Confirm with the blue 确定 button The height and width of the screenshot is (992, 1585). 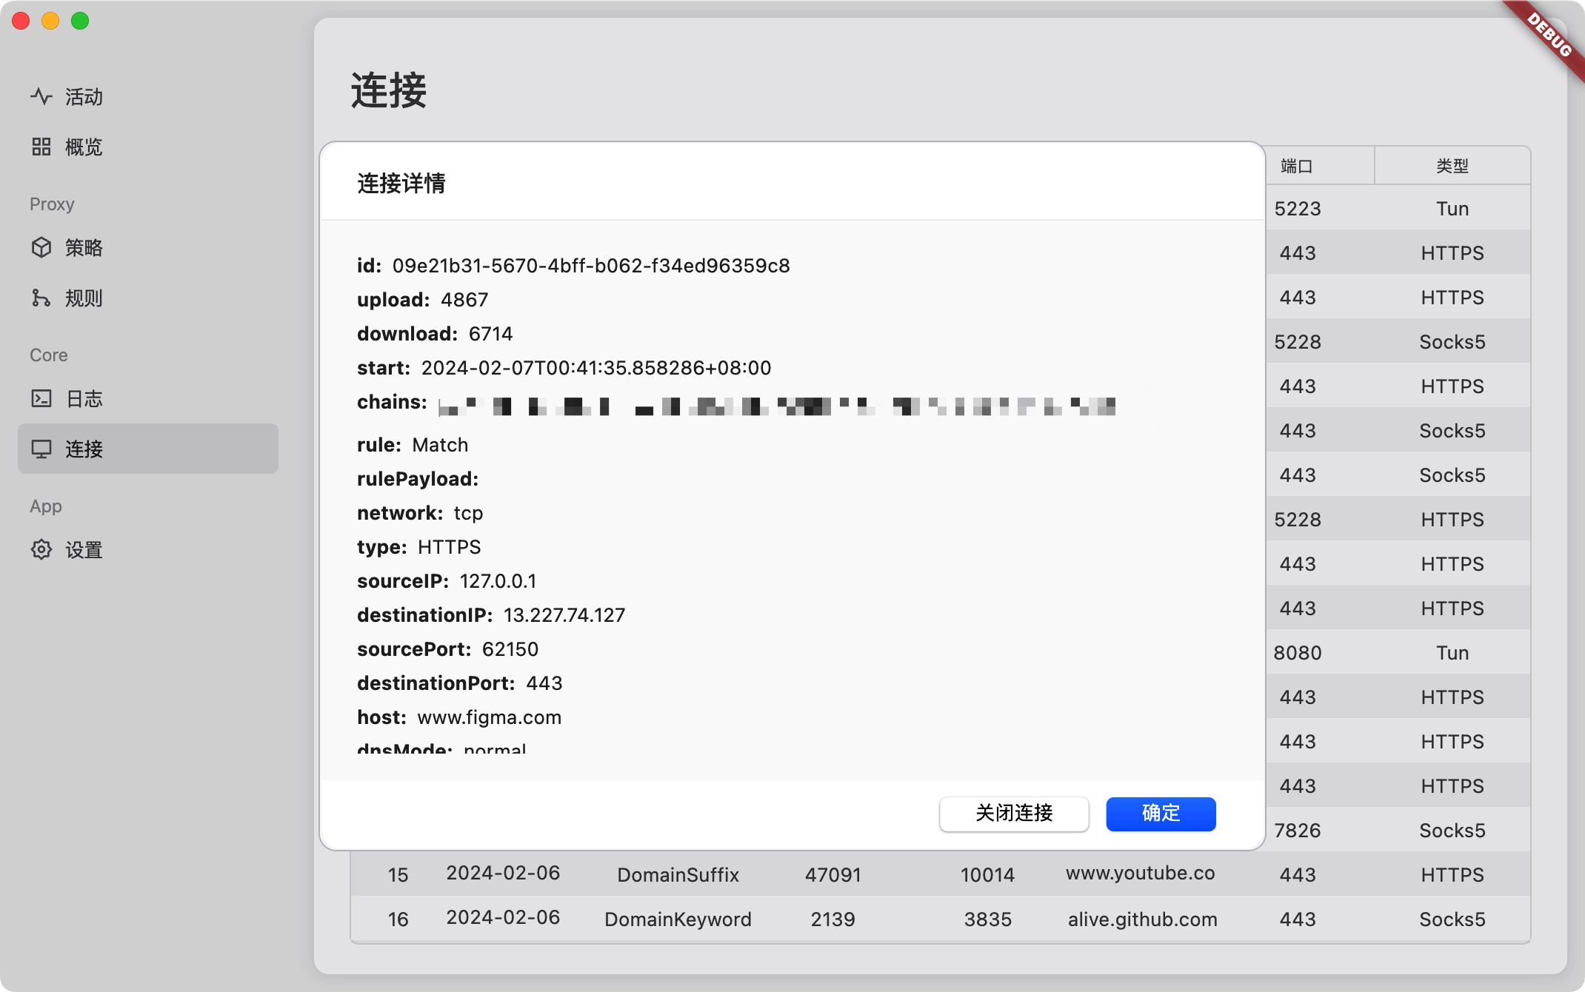1160,813
